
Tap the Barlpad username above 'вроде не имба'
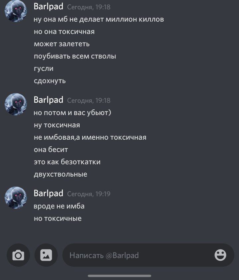click(48, 193)
